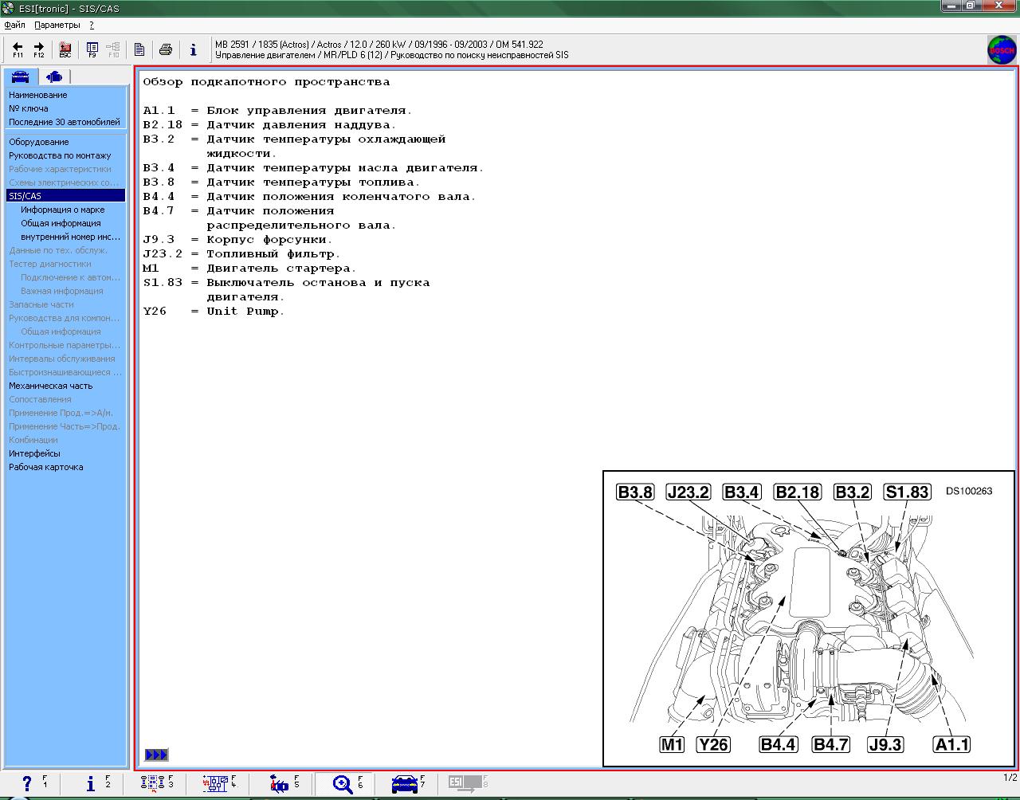The image size is (1020, 800).
Task: Open Интерфейсы in the sidebar
Action: click(34, 453)
